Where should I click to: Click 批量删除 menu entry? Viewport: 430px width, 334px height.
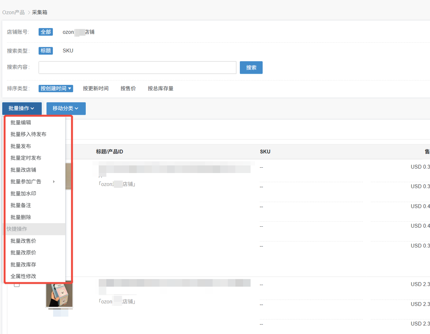pyautogui.click(x=21, y=217)
